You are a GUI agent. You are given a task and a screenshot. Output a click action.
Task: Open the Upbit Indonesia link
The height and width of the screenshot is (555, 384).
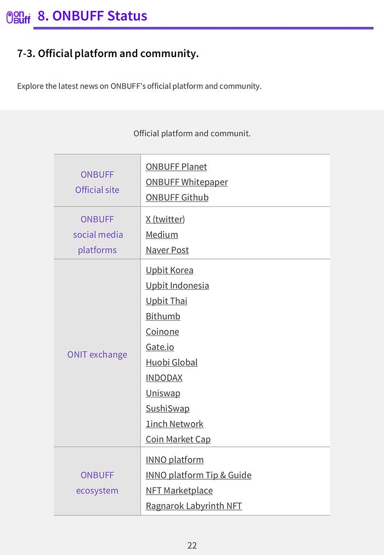(177, 285)
